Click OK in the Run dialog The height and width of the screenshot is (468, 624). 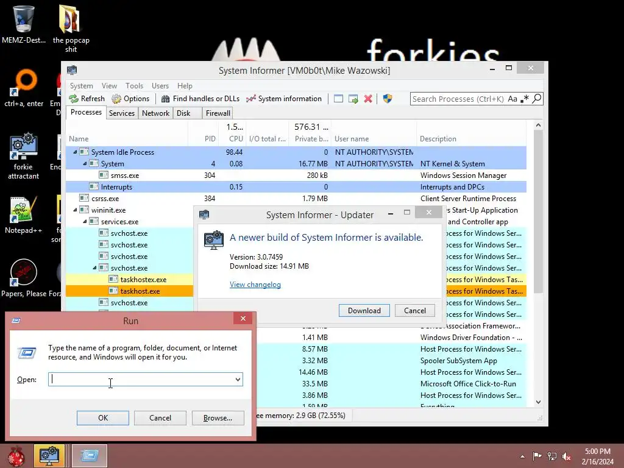pyautogui.click(x=102, y=418)
